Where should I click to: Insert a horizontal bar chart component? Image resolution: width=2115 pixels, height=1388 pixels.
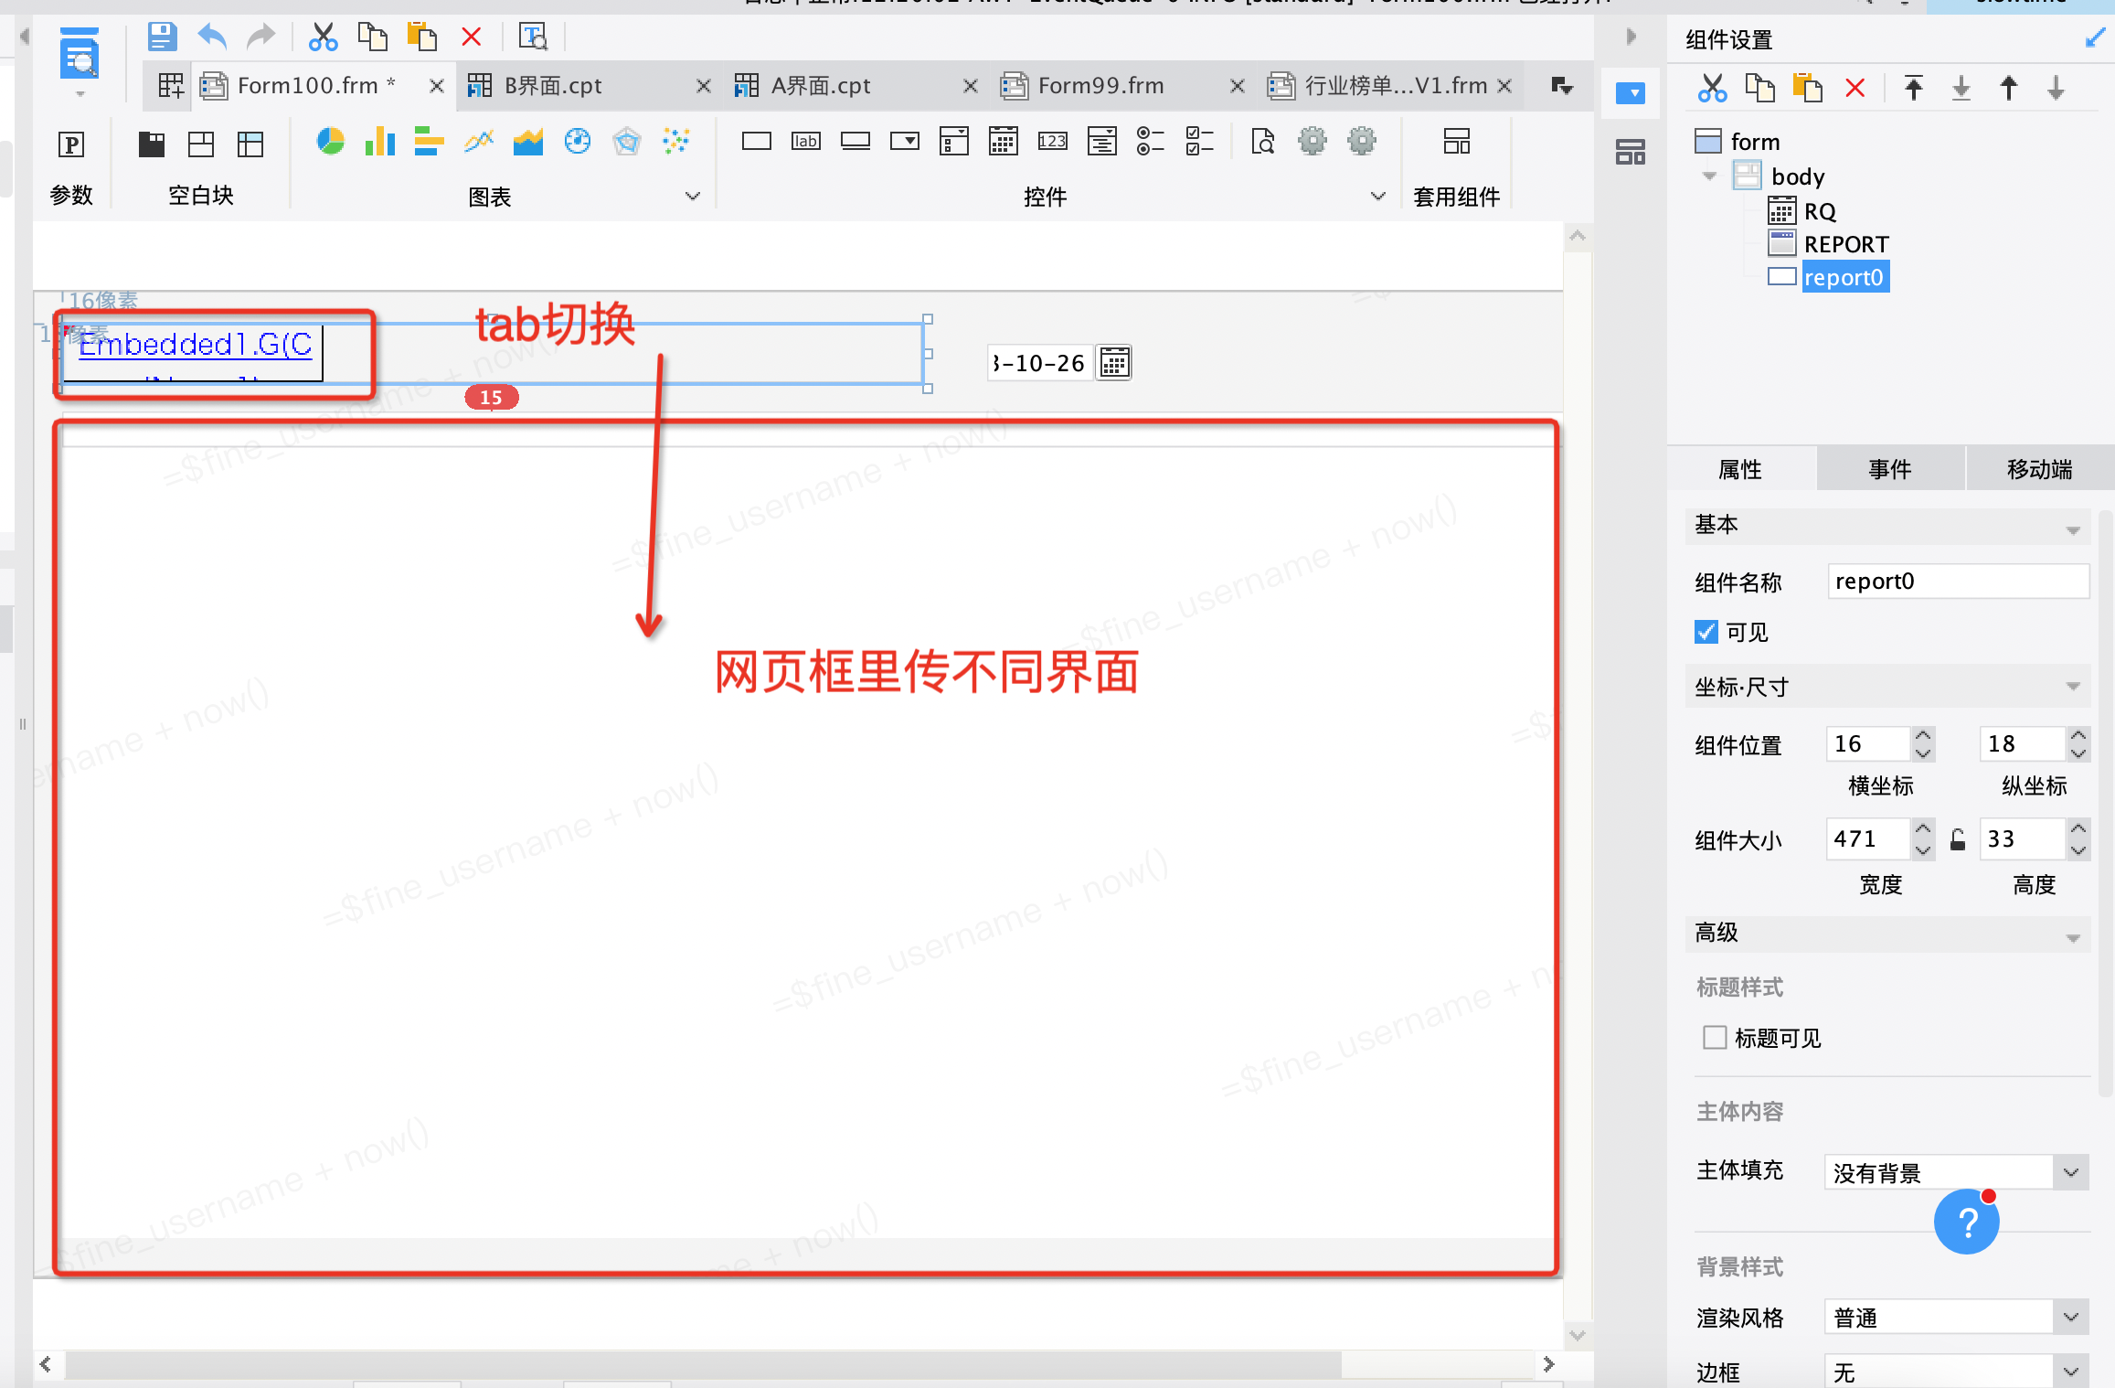tap(429, 142)
